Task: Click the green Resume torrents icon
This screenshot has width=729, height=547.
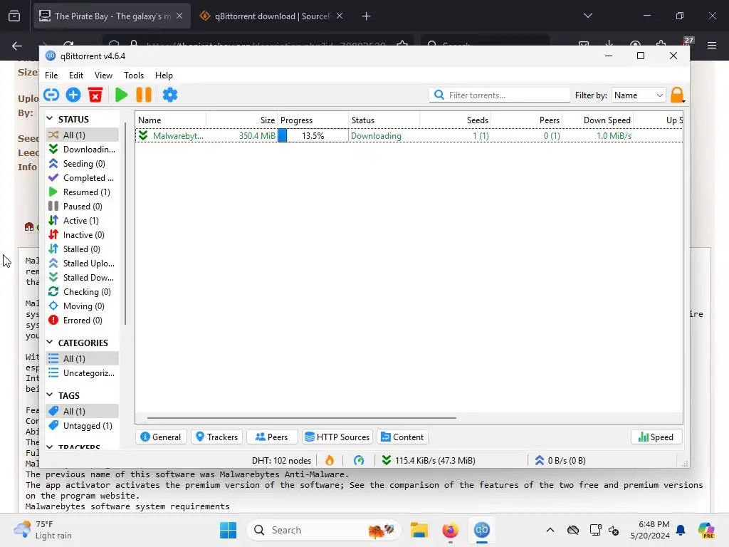Action: [121, 95]
